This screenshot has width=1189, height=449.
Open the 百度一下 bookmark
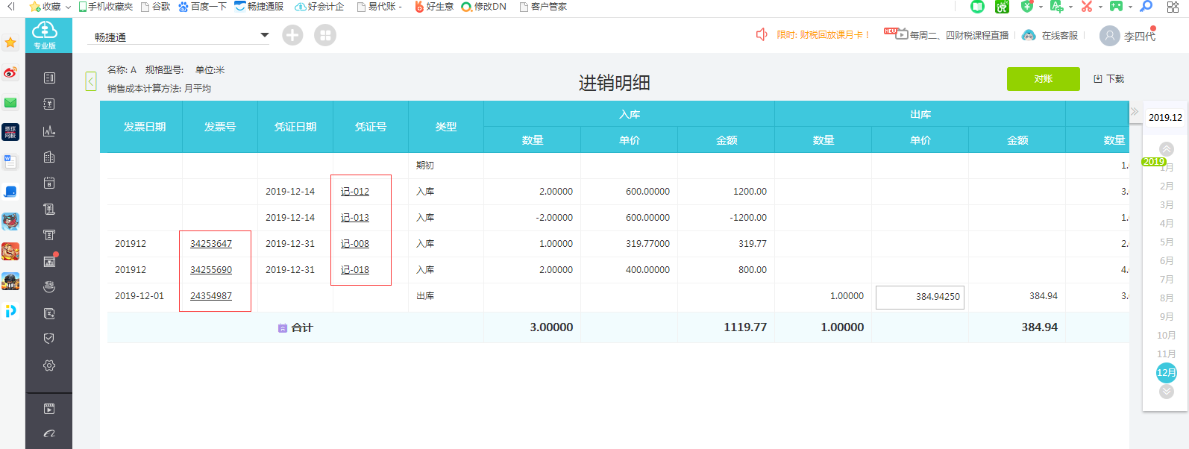pos(202,7)
